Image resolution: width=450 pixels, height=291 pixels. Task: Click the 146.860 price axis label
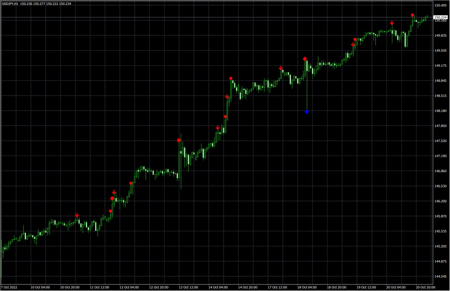(440, 171)
